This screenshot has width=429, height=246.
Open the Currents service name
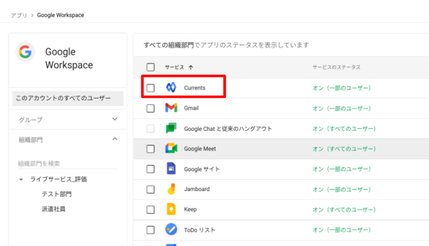click(x=194, y=88)
